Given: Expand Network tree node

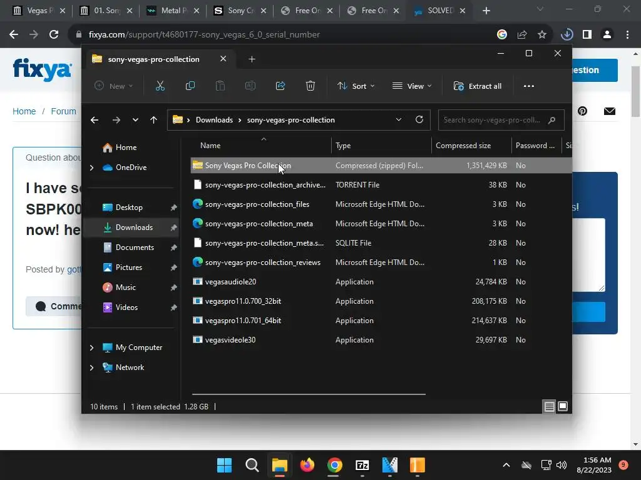Looking at the screenshot, I should tap(91, 367).
